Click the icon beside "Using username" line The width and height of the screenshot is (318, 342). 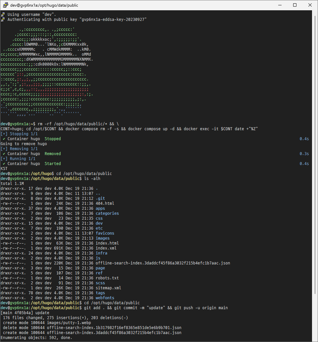tap(3, 15)
